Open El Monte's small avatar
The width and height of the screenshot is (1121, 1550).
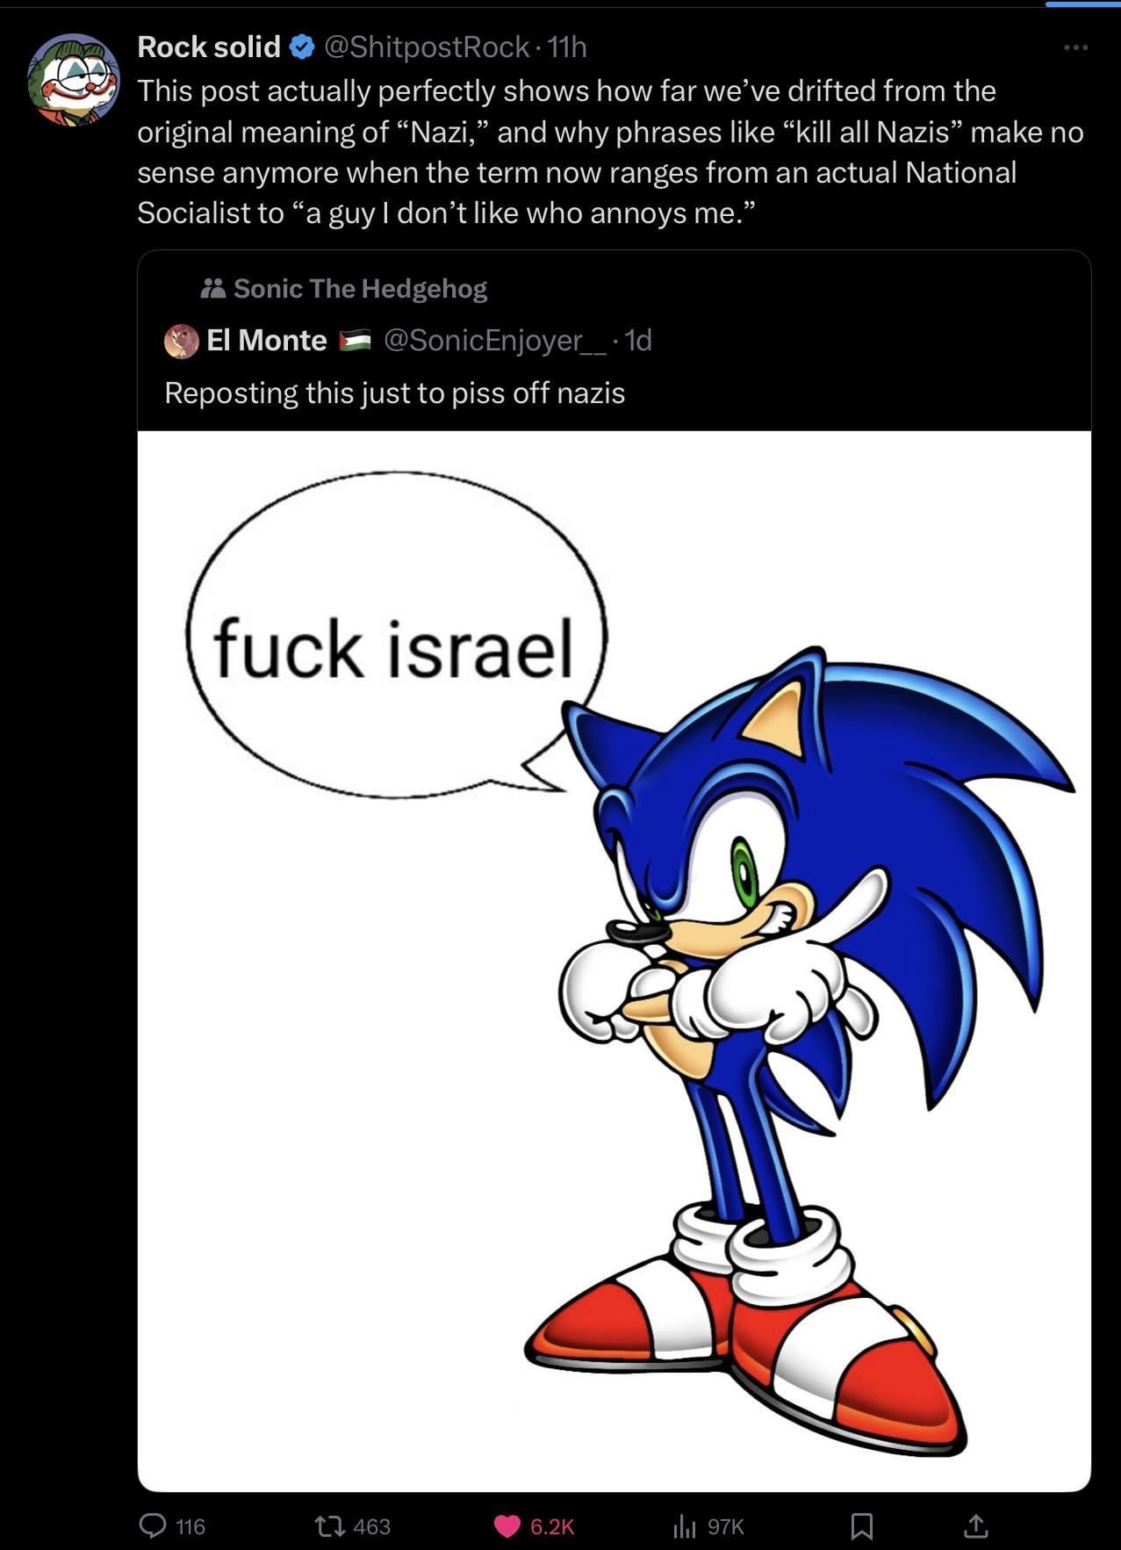(x=182, y=342)
